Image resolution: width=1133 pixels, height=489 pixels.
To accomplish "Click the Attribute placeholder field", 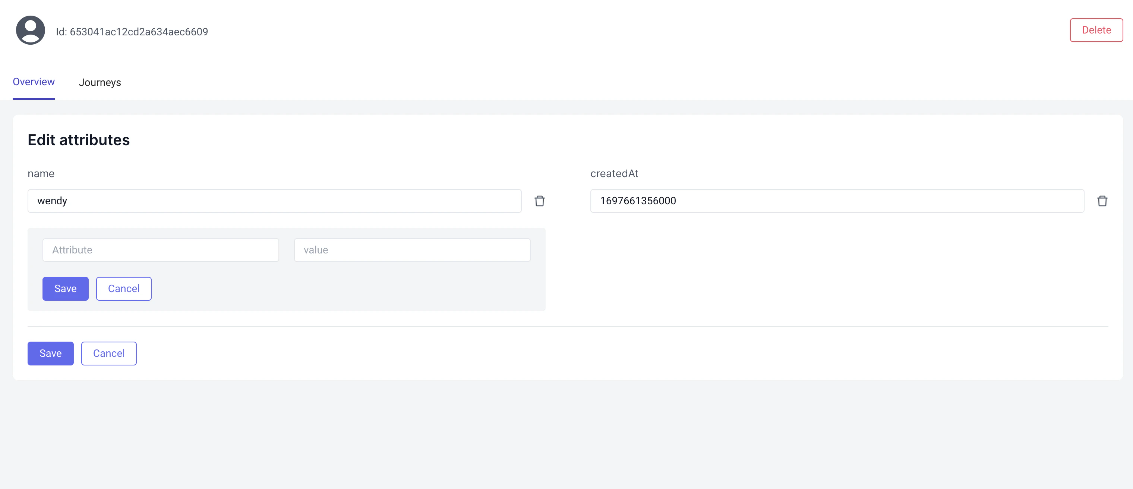I will pyautogui.click(x=161, y=250).
